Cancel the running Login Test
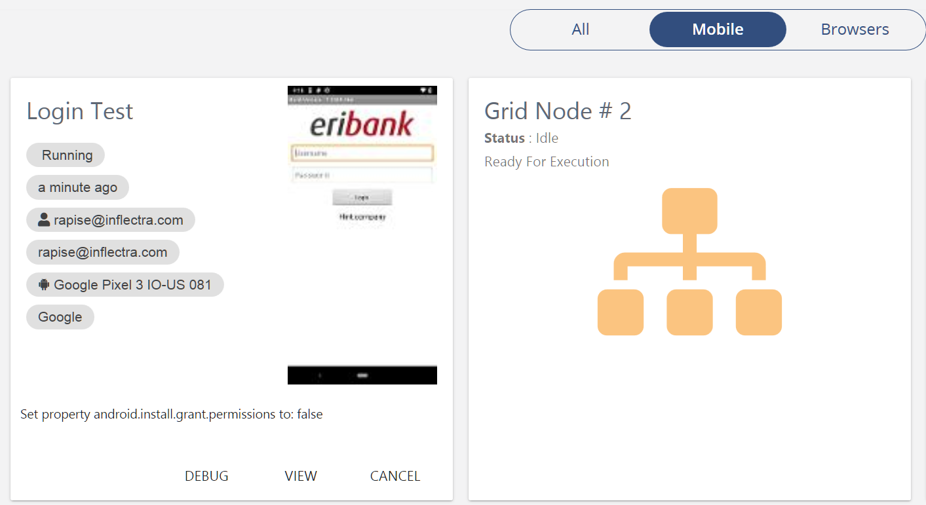The width and height of the screenshot is (926, 505). pyautogui.click(x=395, y=476)
